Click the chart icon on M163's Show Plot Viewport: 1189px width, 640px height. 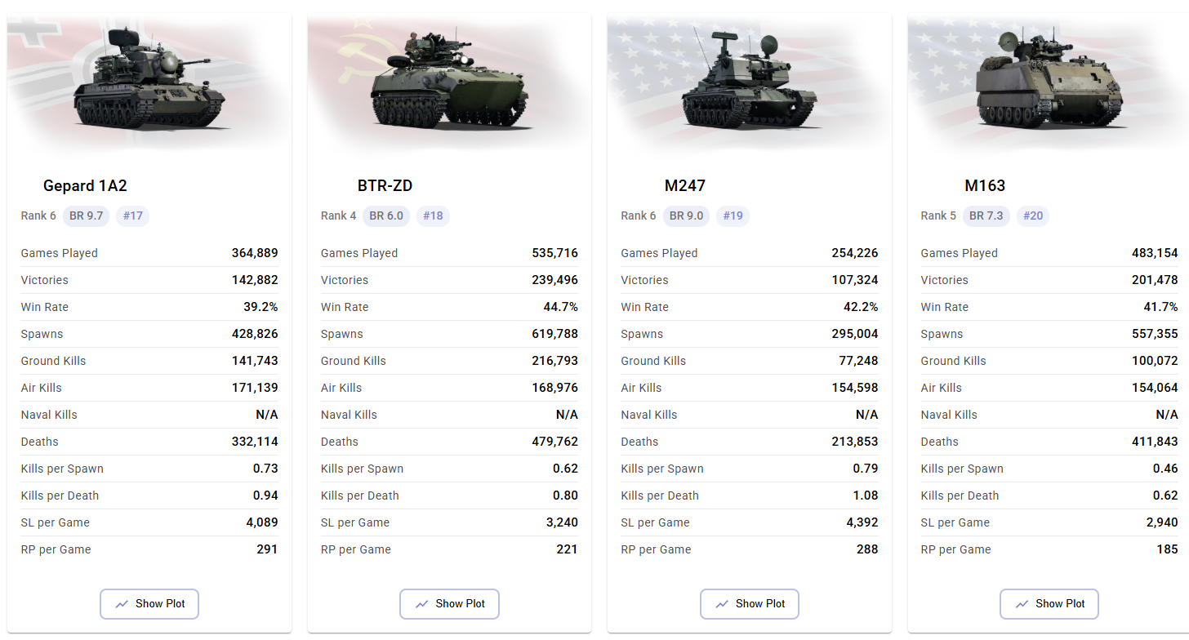[1022, 604]
